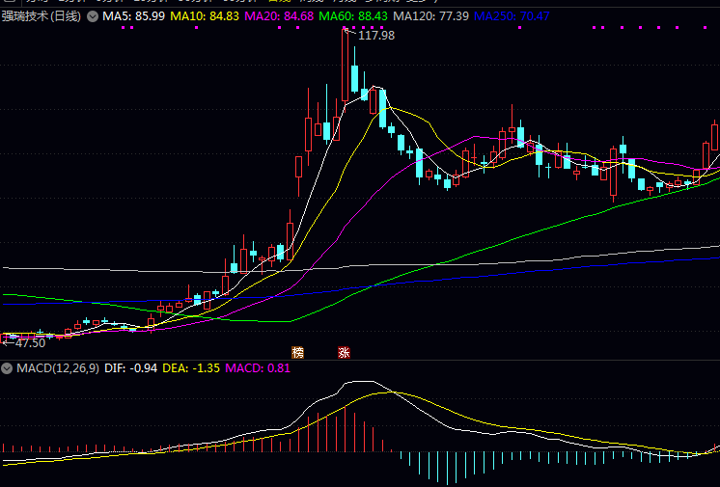
Task: Click the 榜 marker below the chart
Action: point(297,353)
